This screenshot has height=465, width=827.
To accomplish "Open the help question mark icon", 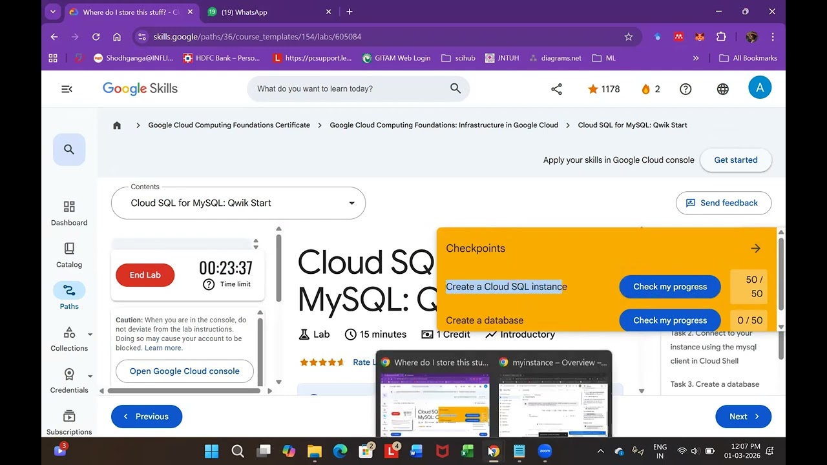I will (686, 89).
